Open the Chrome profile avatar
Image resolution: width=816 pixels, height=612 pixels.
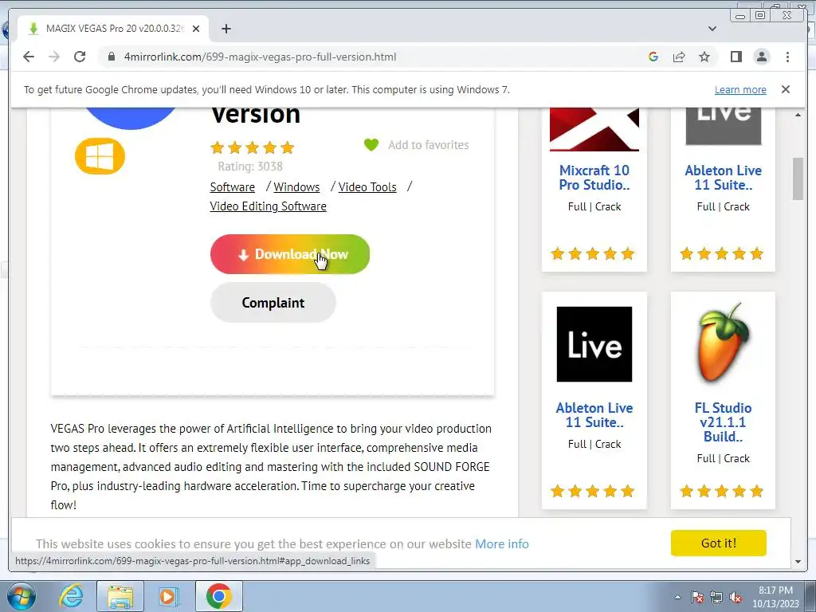[x=761, y=57]
